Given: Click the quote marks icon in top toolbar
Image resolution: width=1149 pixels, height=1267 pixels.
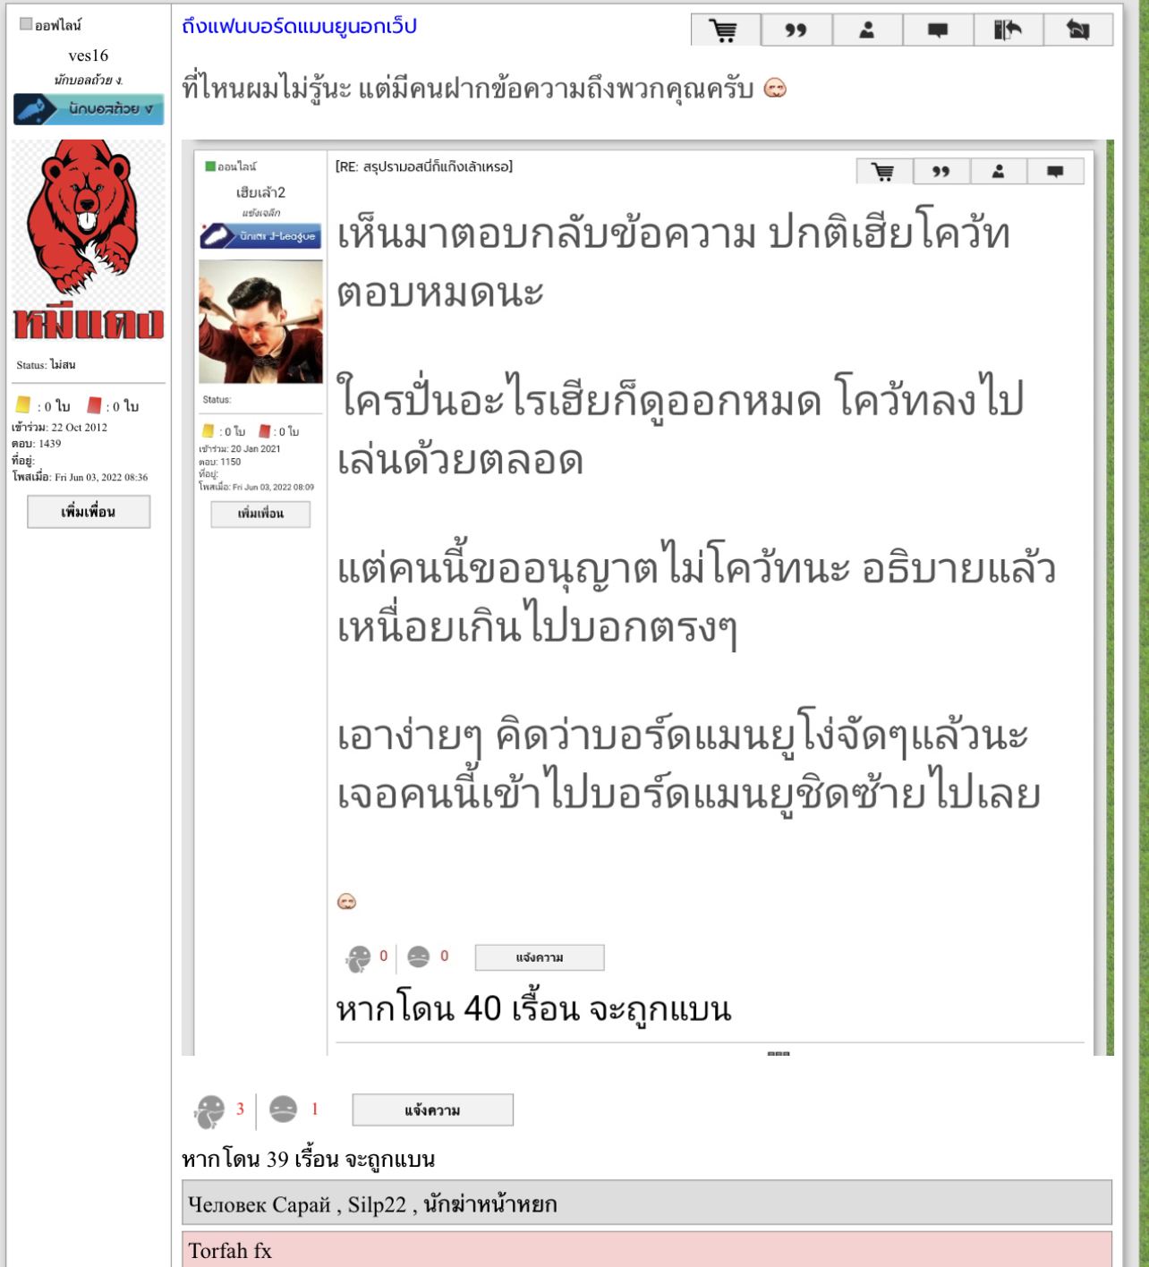Looking at the screenshot, I should pyautogui.click(x=796, y=30).
